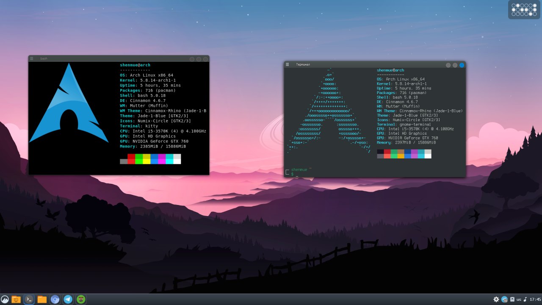Select the terminal icon in the taskbar
Screen dimensions: 542x305
(x=29, y=299)
